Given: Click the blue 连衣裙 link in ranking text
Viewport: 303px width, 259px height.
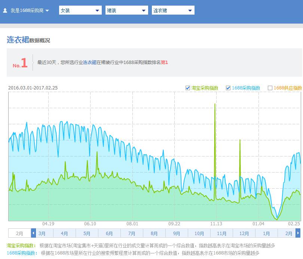Looking at the screenshot, I should point(90,63).
